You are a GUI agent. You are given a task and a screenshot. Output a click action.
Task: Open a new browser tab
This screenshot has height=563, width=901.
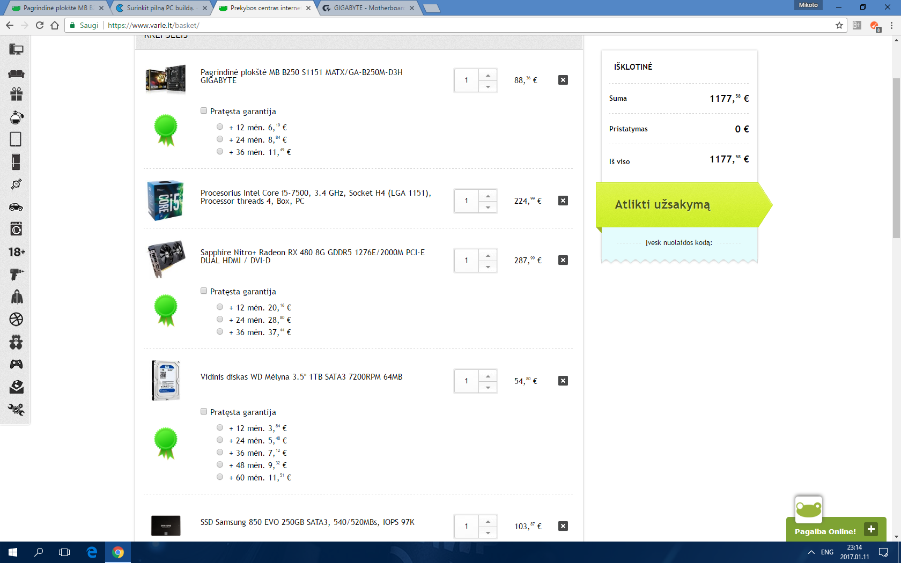click(431, 8)
